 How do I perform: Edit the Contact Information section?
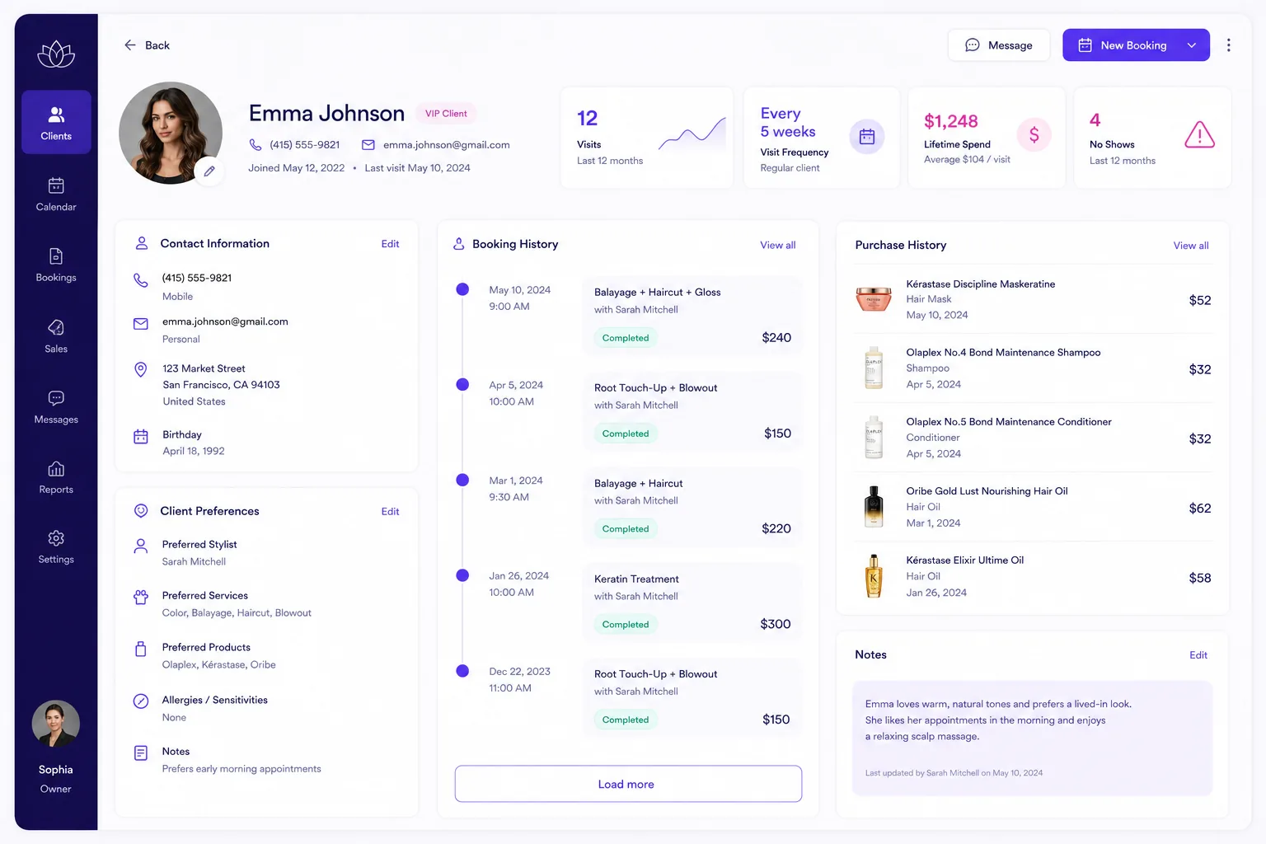[390, 244]
